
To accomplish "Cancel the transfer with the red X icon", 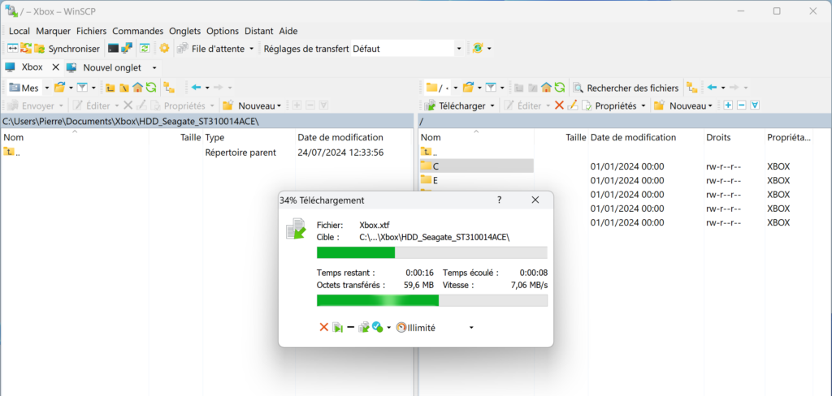I will point(323,328).
